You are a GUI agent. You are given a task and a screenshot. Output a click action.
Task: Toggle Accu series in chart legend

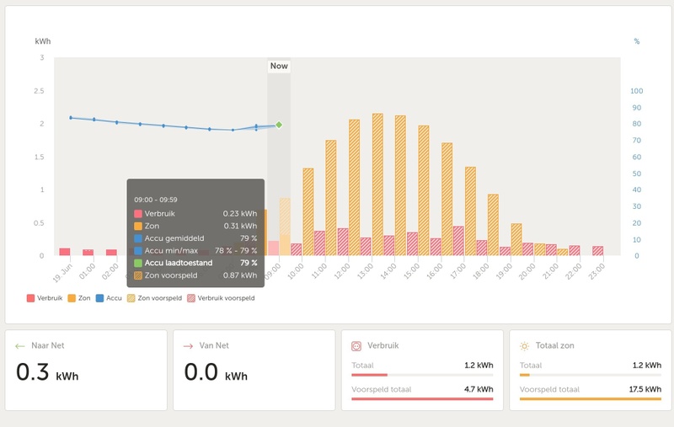(x=109, y=298)
